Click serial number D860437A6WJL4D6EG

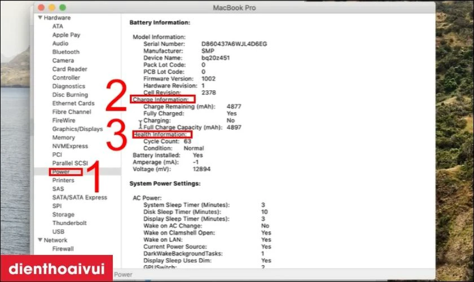coord(234,44)
